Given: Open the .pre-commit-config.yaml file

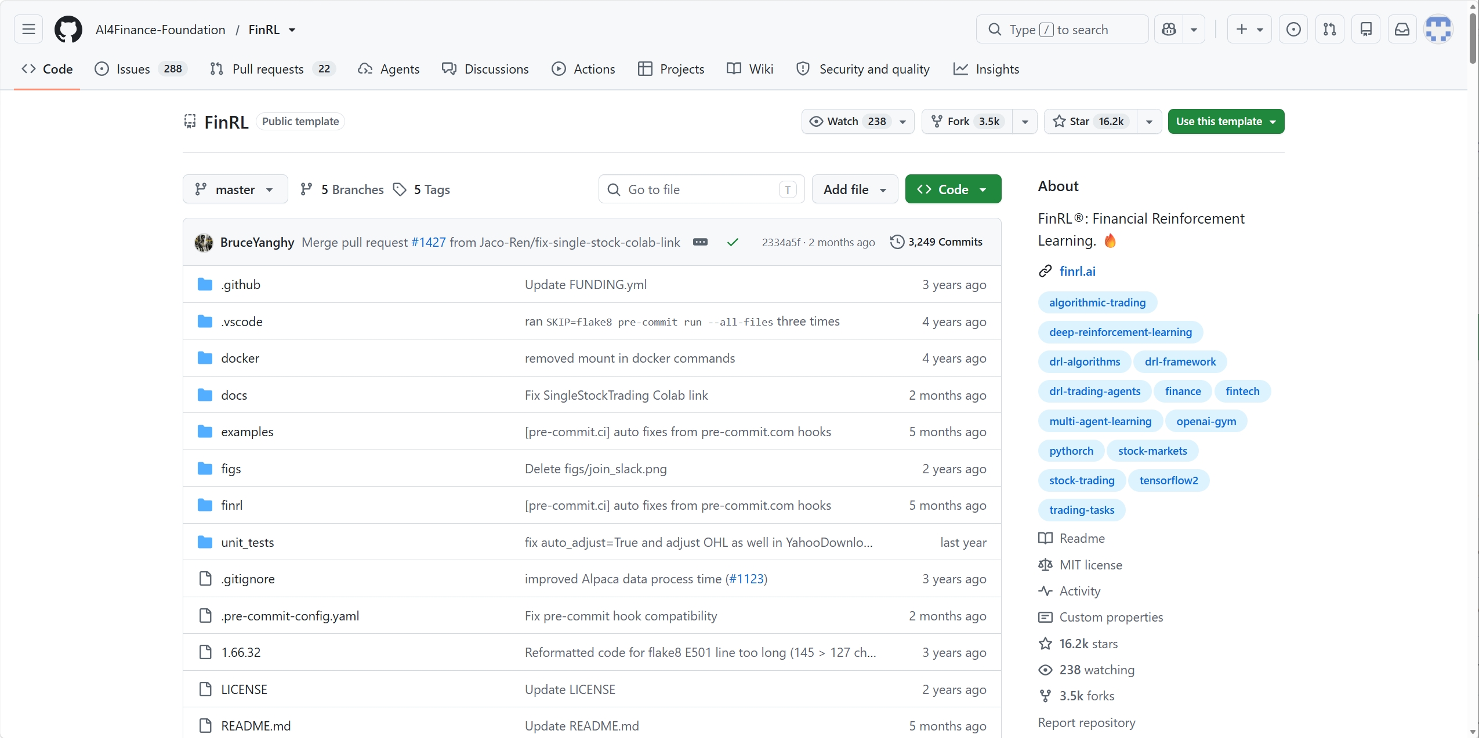Looking at the screenshot, I should coord(290,616).
